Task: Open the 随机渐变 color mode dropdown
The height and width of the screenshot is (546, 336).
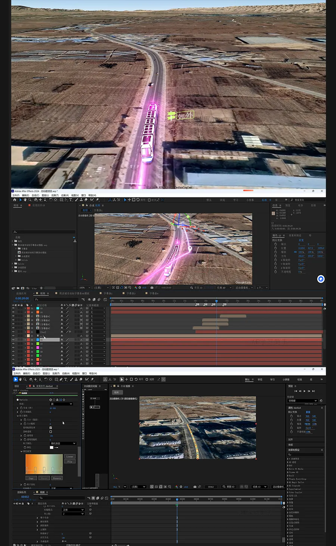Action: 63,443
